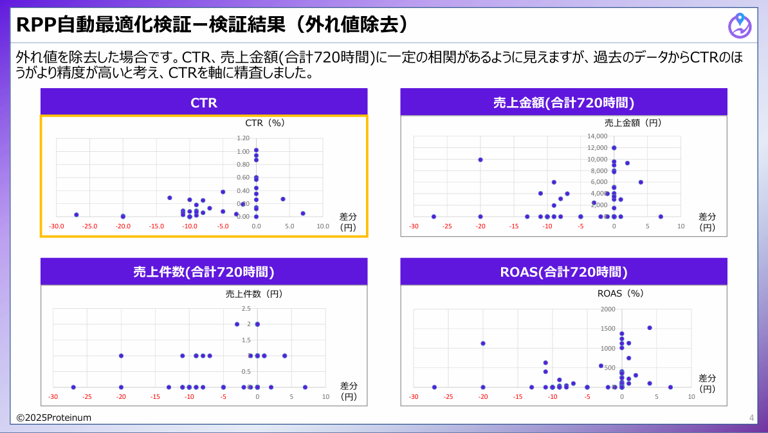
Task: Select the ©2025Proteinum footer text
Action: (55, 418)
